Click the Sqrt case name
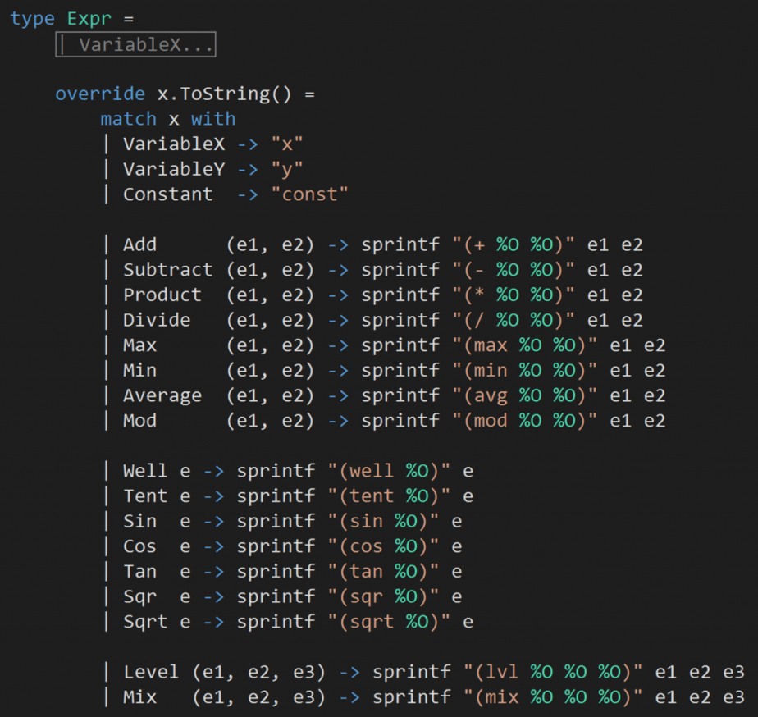Viewport: 758px width, 717px height. [x=145, y=622]
